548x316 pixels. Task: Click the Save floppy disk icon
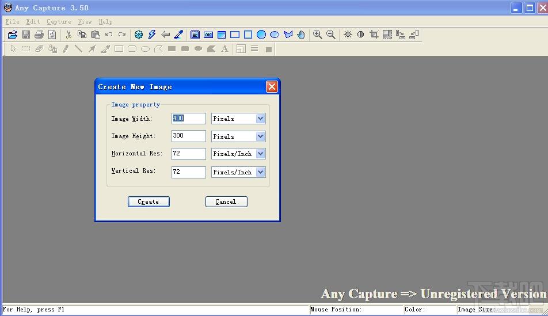(x=26, y=35)
